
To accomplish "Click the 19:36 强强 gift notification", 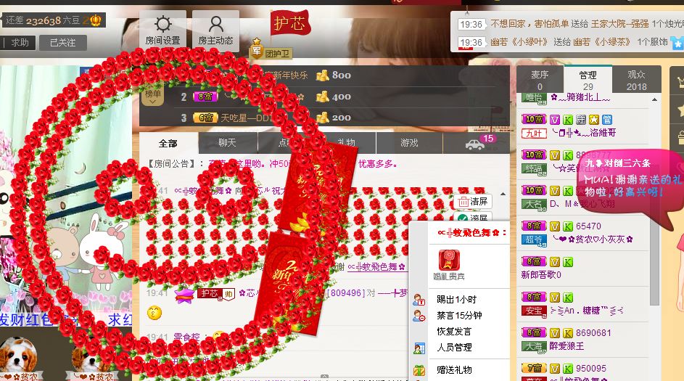I will [569, 24].
